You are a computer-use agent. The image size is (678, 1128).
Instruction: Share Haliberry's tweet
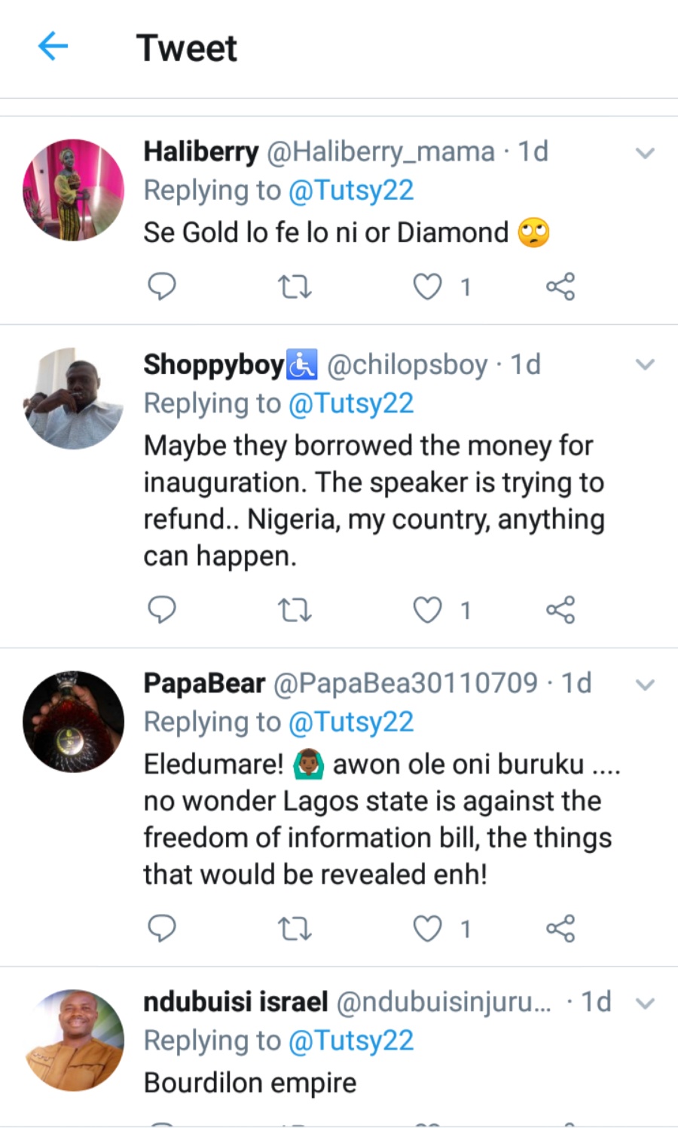coord(560,287)
